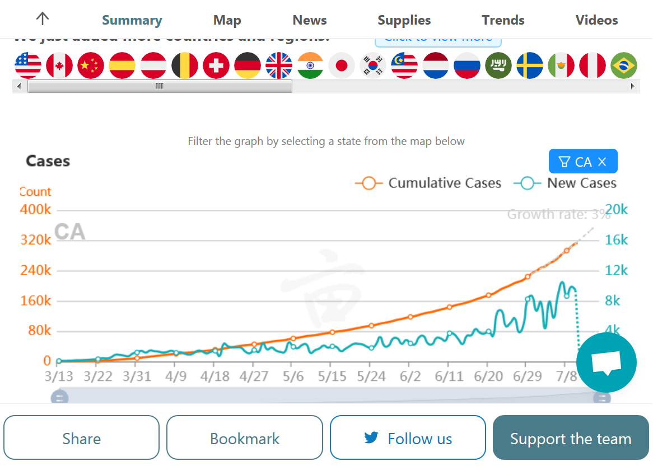Remove the CA state filter
The width and height of the screenshot is (653, 471).
pyautogui.click(x=602, y=162)
